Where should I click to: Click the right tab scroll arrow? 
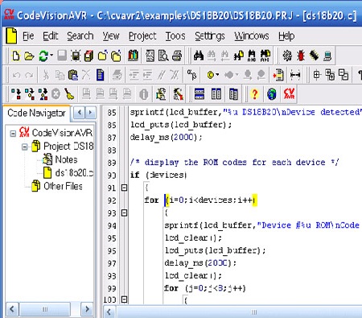(x=90, y=113)
